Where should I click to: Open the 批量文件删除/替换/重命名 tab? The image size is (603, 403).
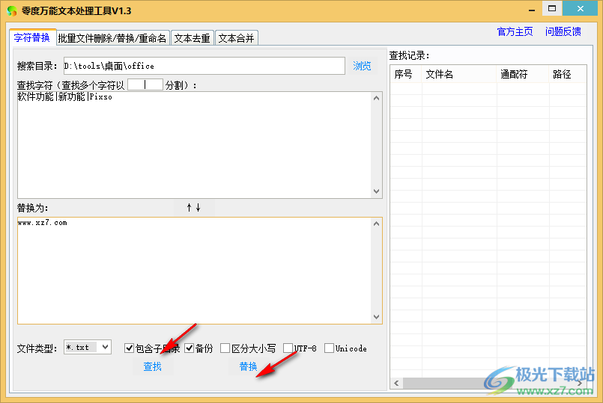112,38
